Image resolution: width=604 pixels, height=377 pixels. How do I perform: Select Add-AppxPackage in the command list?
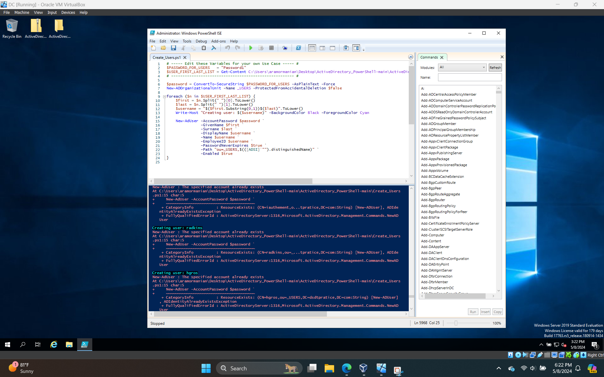[x=435, y=159]
